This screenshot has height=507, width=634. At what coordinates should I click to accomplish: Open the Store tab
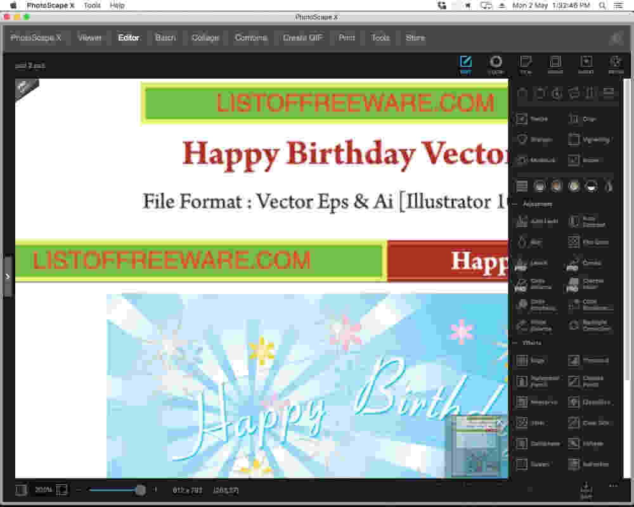415,38
